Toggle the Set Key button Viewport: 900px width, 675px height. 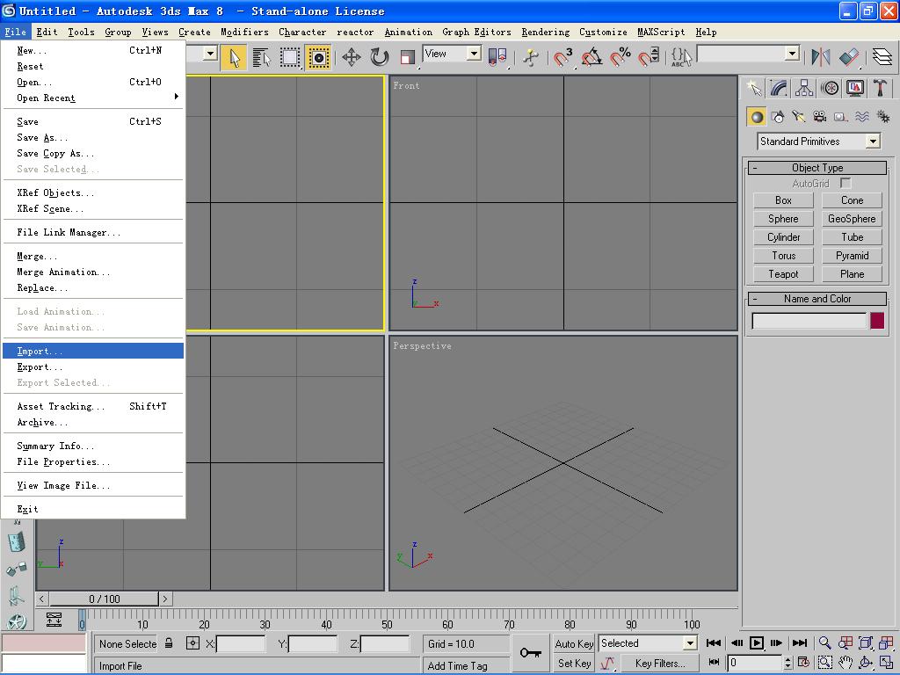(574, 663)
